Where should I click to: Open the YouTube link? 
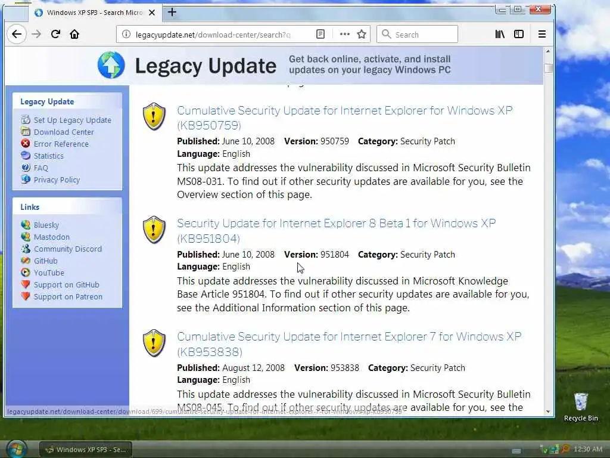pyautogui.click(x=49, y=273)
